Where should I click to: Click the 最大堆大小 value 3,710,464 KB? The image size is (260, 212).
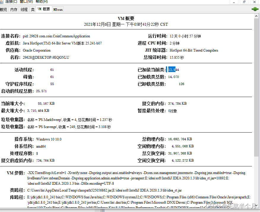(x=38, y=111)
